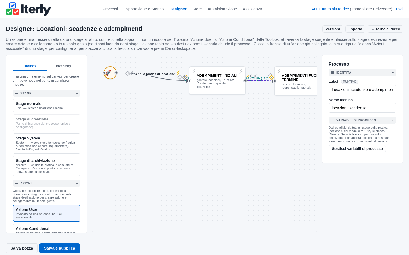Click diamond icon on rocket node's outgoing arrow
The image size is (409, 255).
128,73
